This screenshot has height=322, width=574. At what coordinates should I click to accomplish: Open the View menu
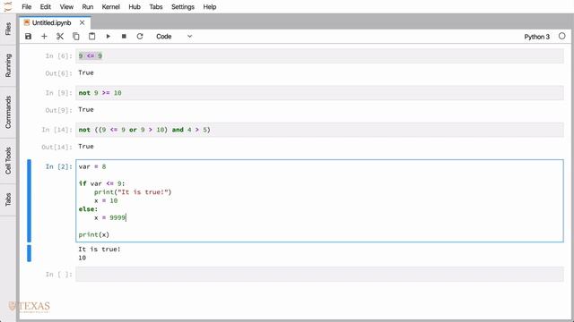click(x=66, y=6)
